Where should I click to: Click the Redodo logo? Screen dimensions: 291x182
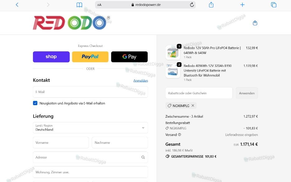coord(72,23)
